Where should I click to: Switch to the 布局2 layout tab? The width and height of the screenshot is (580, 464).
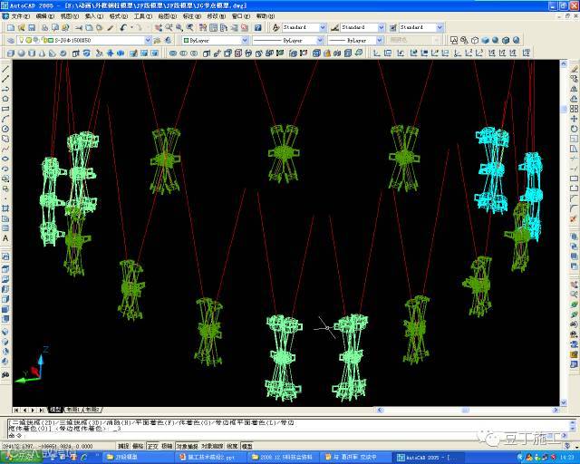click(92, 410)
